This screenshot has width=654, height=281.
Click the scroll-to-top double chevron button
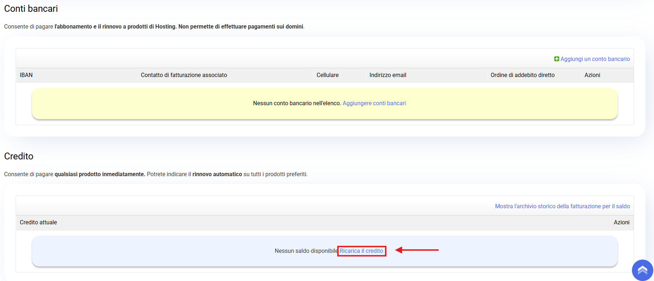tap(642, 270)
